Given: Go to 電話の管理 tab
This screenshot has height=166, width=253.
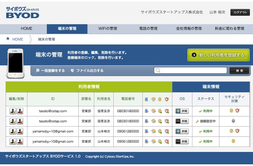Looking at the screenshot, I should pos(148,29).
